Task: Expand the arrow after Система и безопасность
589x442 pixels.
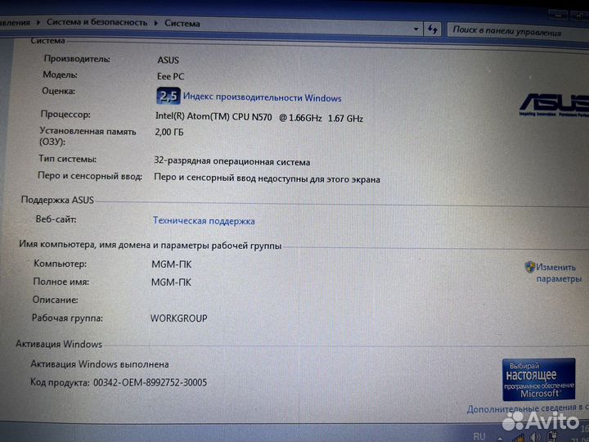Action: [156, 23]
